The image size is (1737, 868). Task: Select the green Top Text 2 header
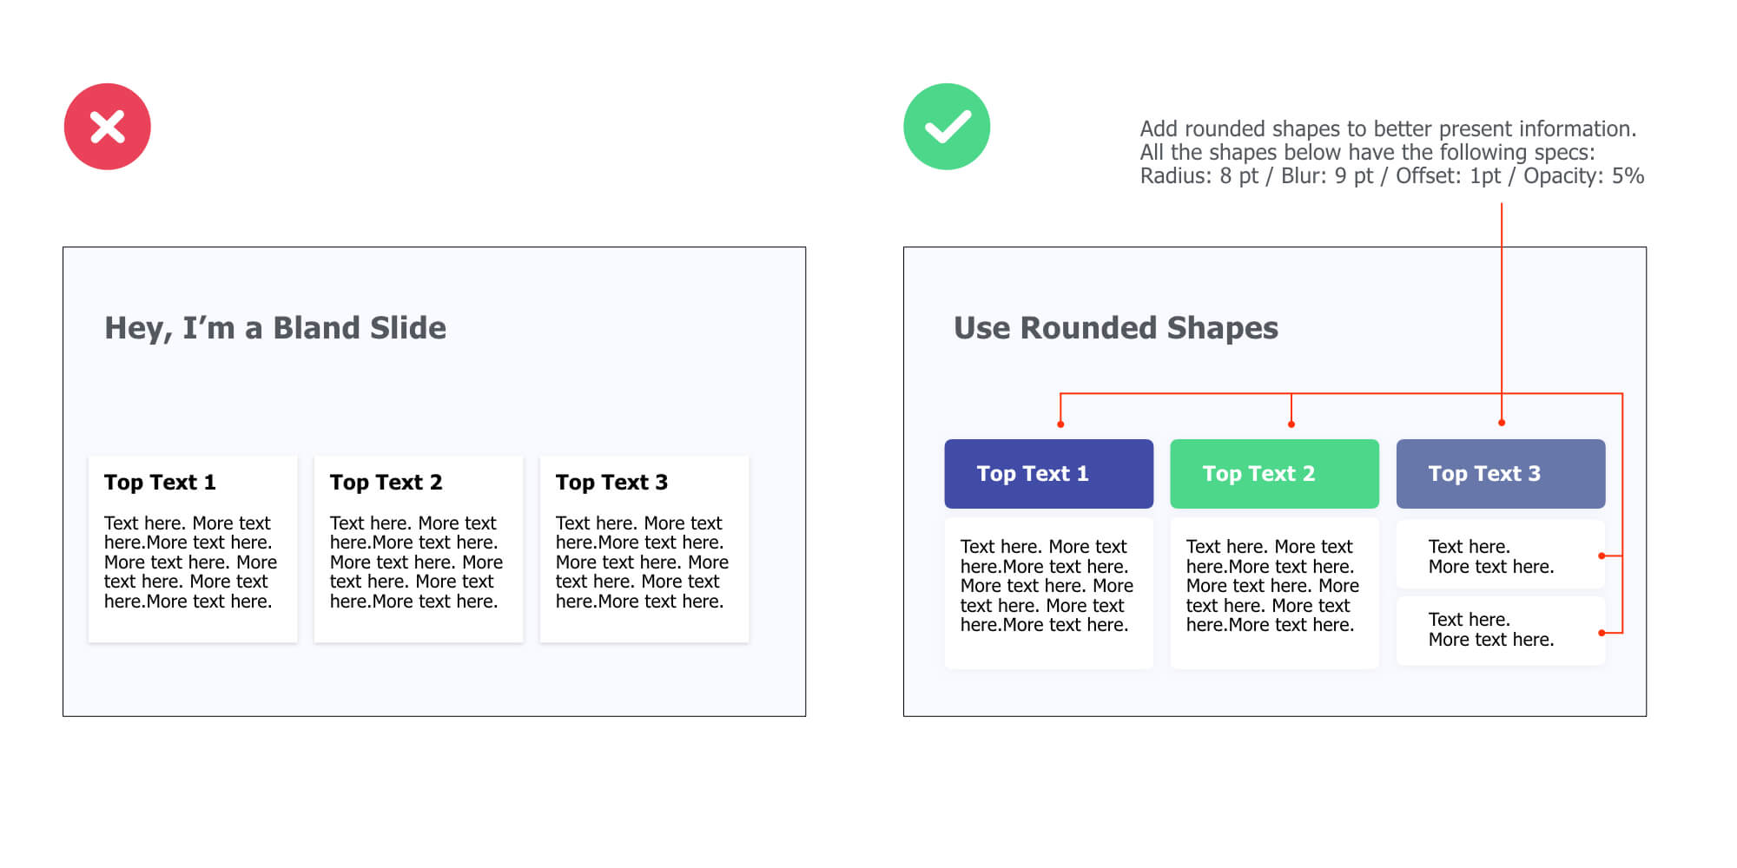coord(1274,474)
